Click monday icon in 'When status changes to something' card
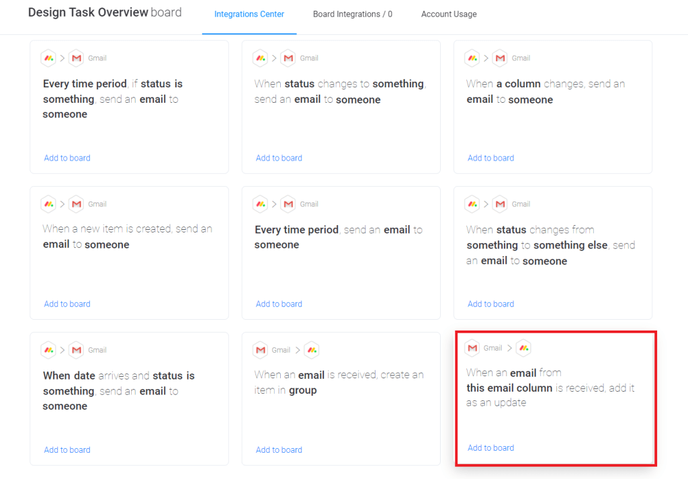 pyautogui.click(x=260, y=58)
